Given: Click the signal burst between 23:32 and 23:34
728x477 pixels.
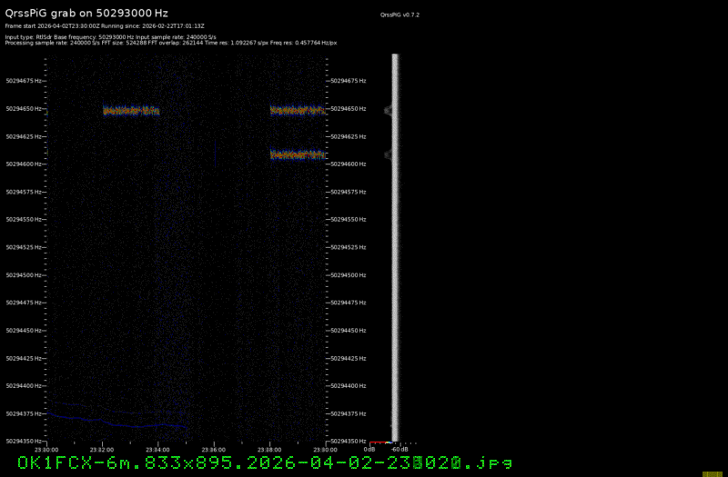Looking at the screenshot, I should point(131,110).
